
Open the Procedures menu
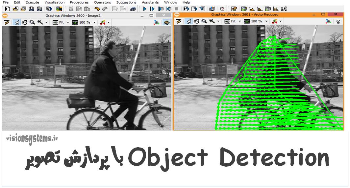point(79,2)
